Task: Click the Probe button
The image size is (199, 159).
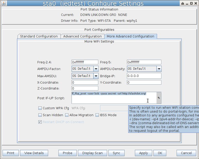Action: (67, 153)
